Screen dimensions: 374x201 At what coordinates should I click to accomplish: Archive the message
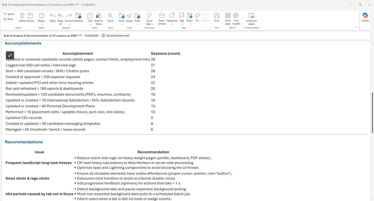(30, 18)
